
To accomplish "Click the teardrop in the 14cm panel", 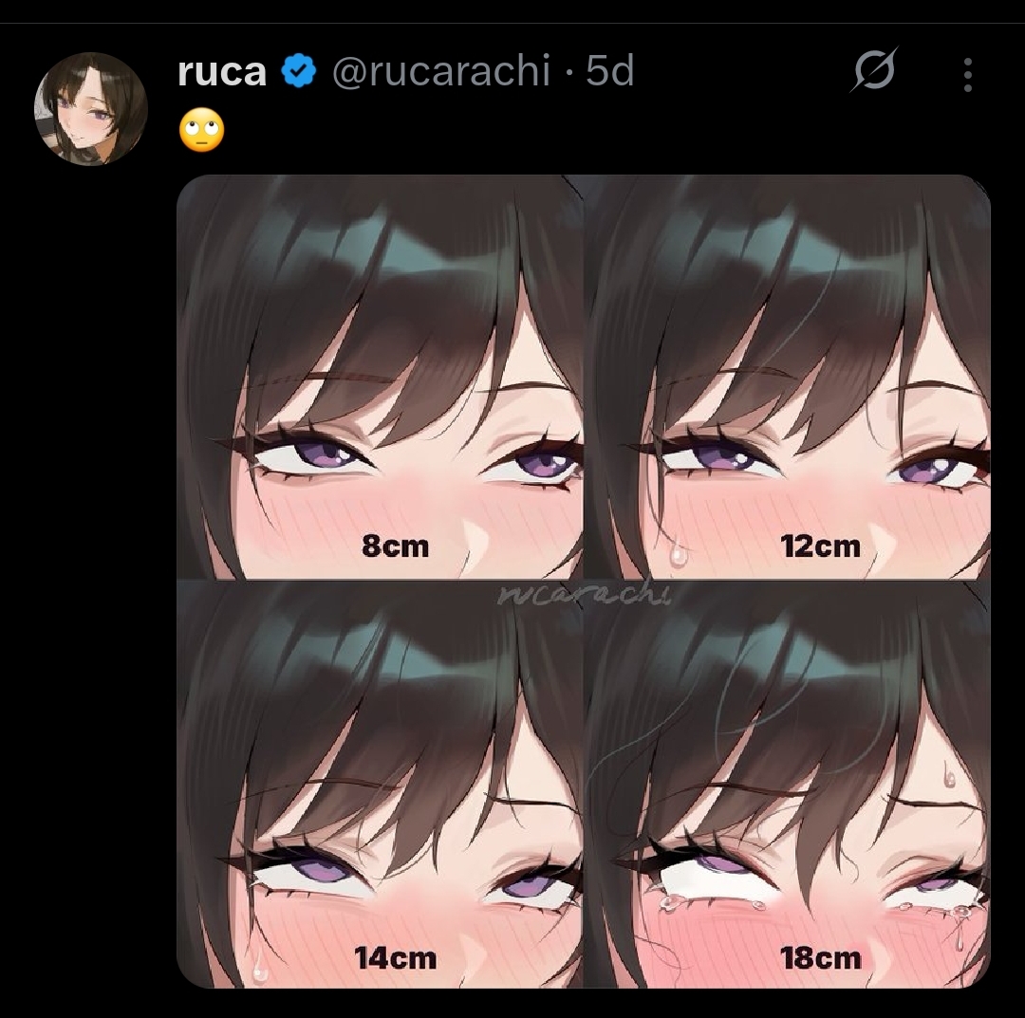I will [x=259, y=971].
